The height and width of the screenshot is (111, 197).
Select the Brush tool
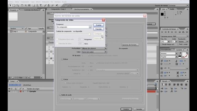tap(45, 5)
